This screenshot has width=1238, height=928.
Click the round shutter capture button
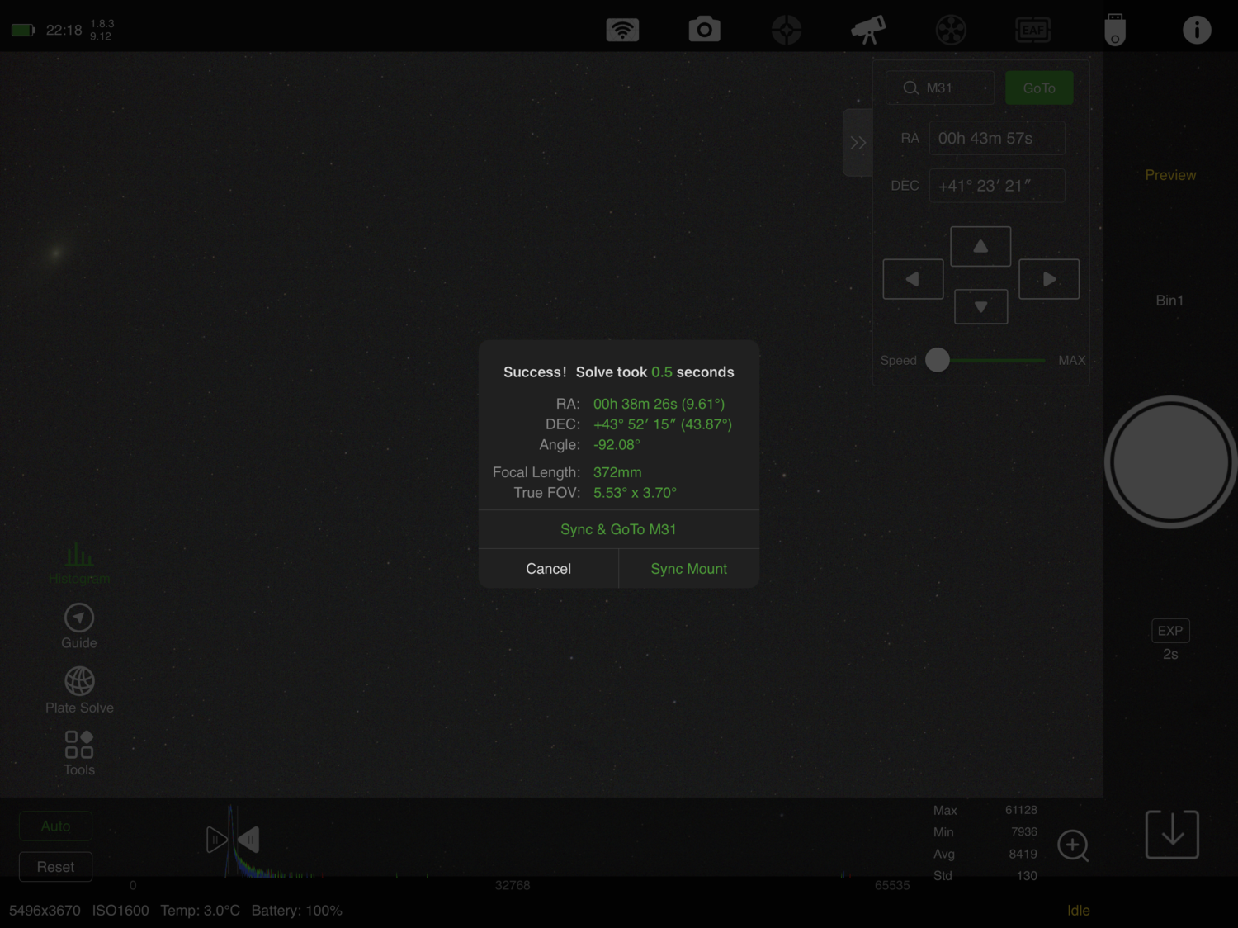[1170, 462]
